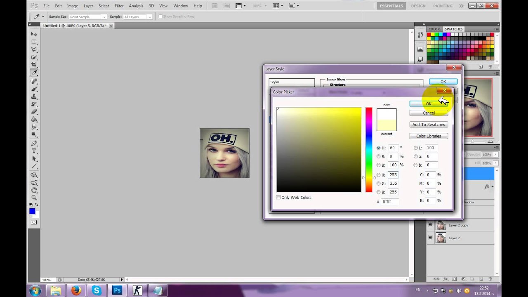Select the Eyedropper tool
This screenshot has width=528, height=297.
click(34, 73)
